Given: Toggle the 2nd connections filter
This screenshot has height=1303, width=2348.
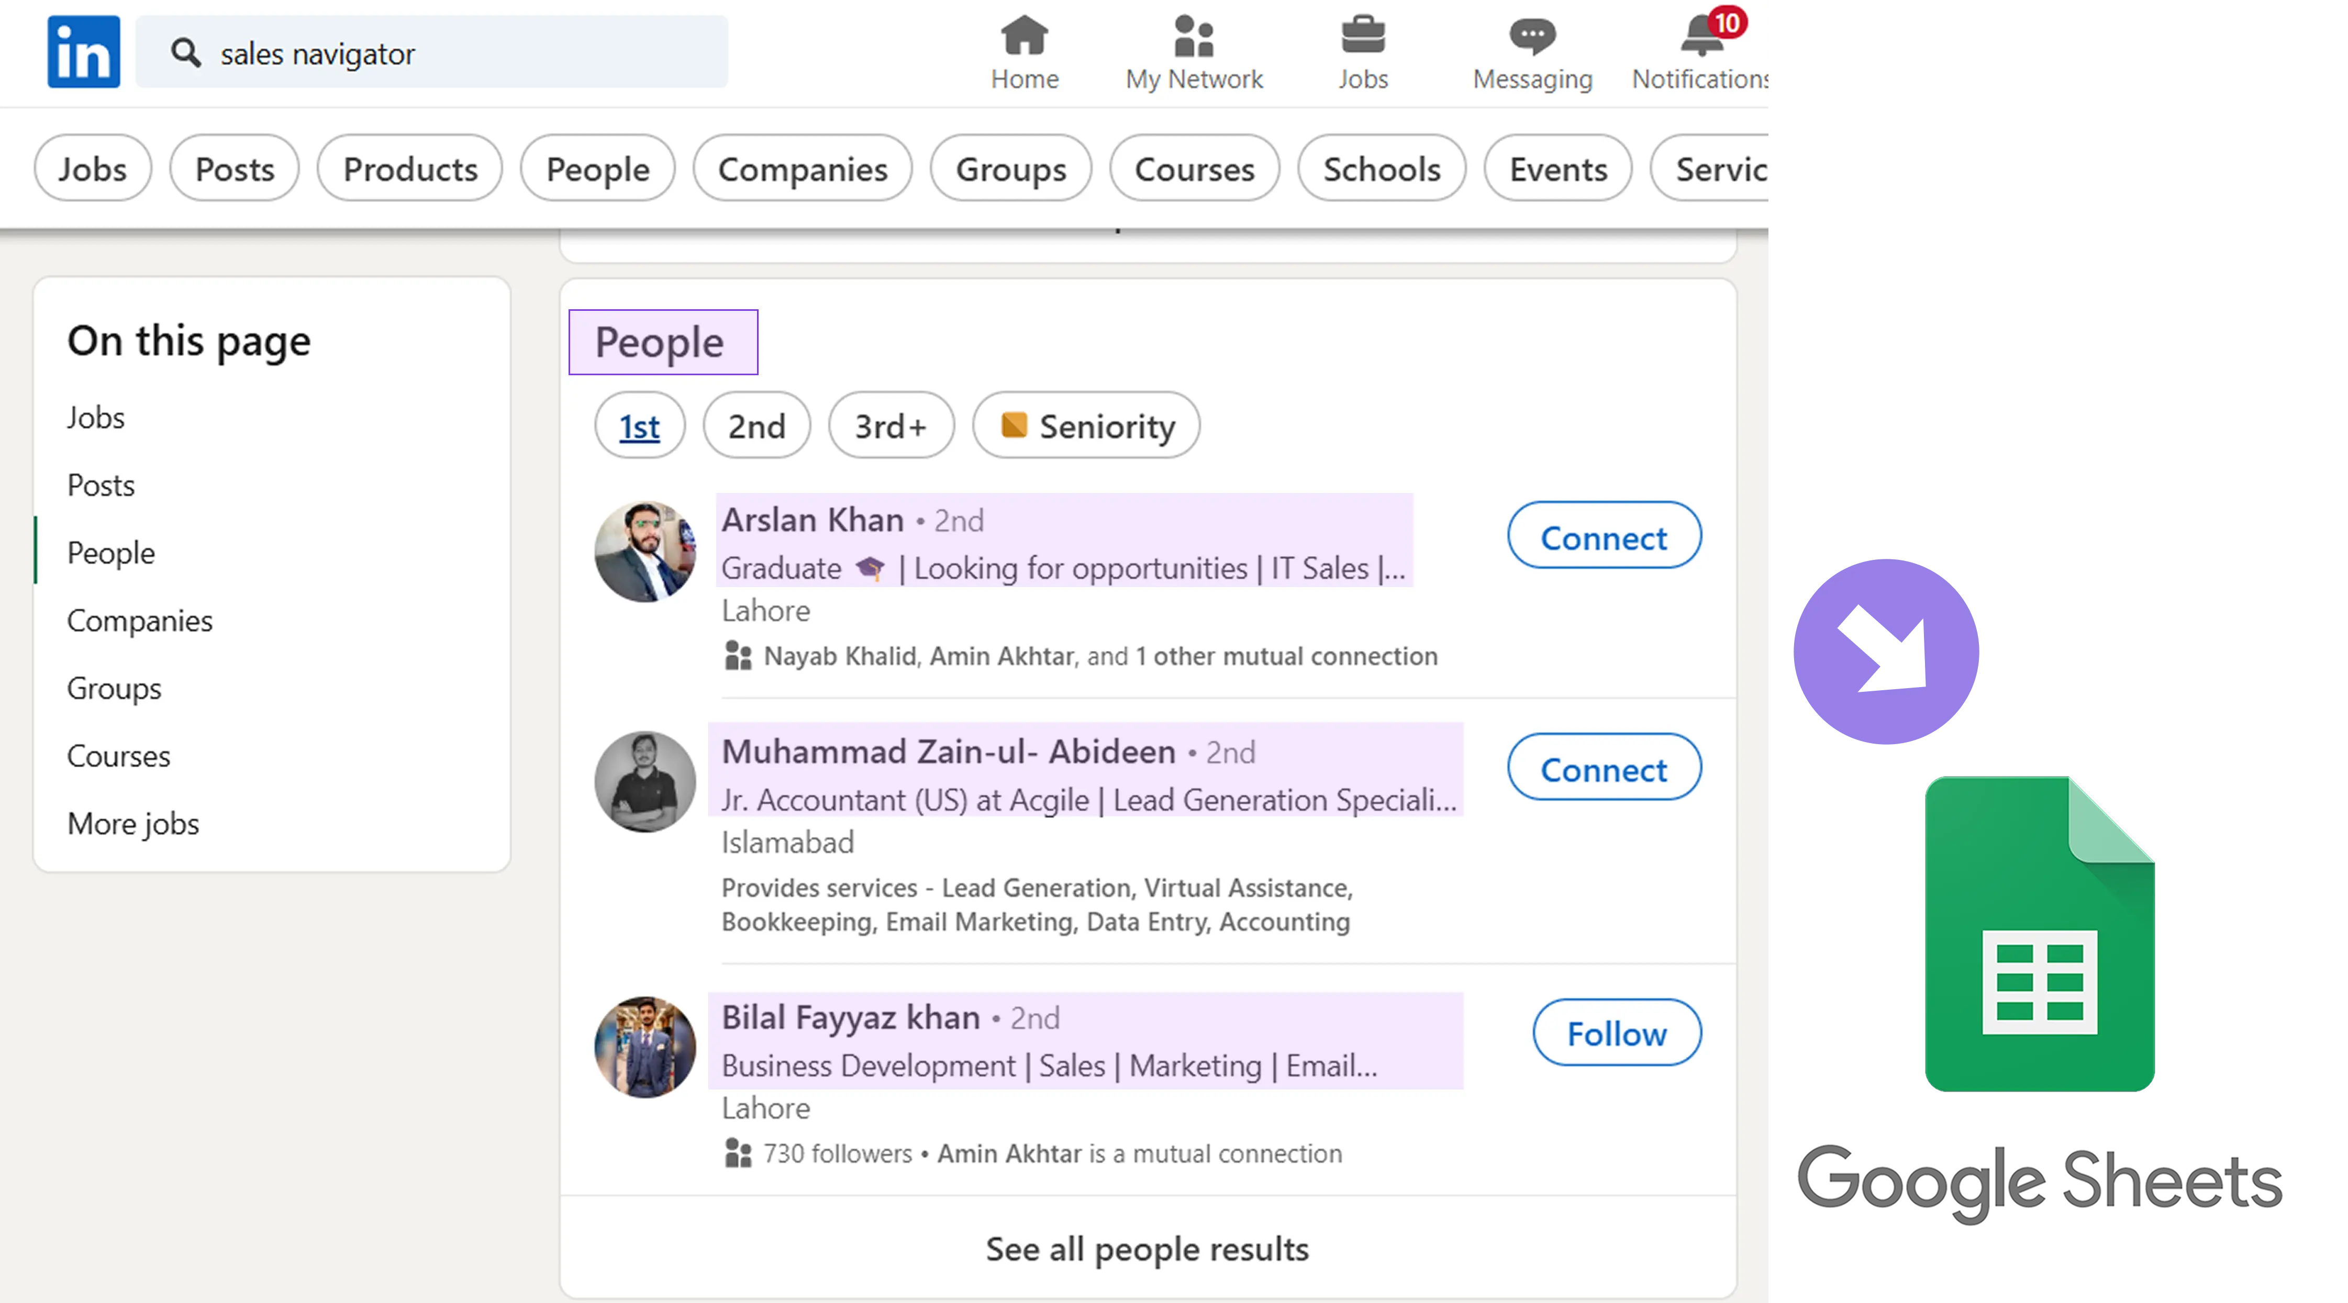Looking at the screenshot, I should [x=756, y=425].
